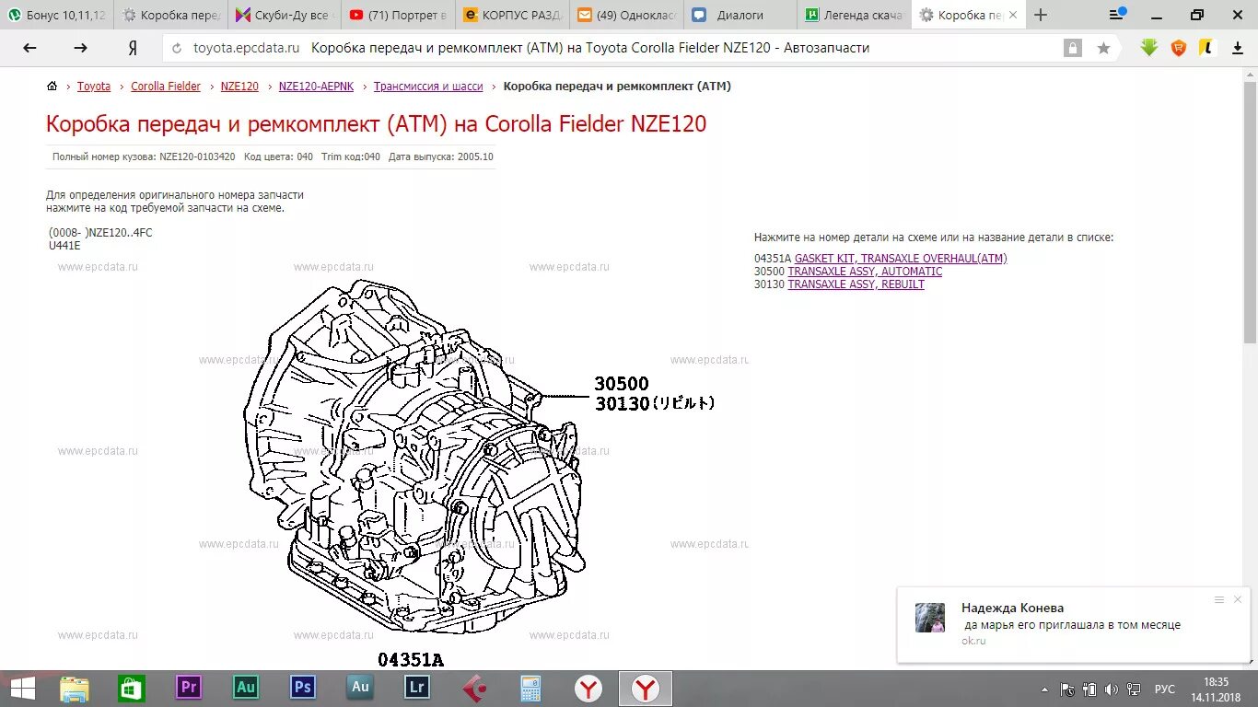Viewport: 1258px width, 707px height.
Task: Open the yellow bookmark-style extension icon
Action: coord(1206,48)
